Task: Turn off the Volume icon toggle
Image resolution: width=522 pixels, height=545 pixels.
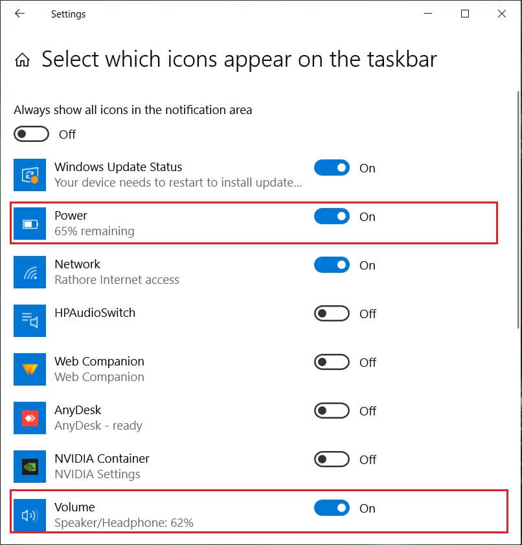Action: click(332, 508)
